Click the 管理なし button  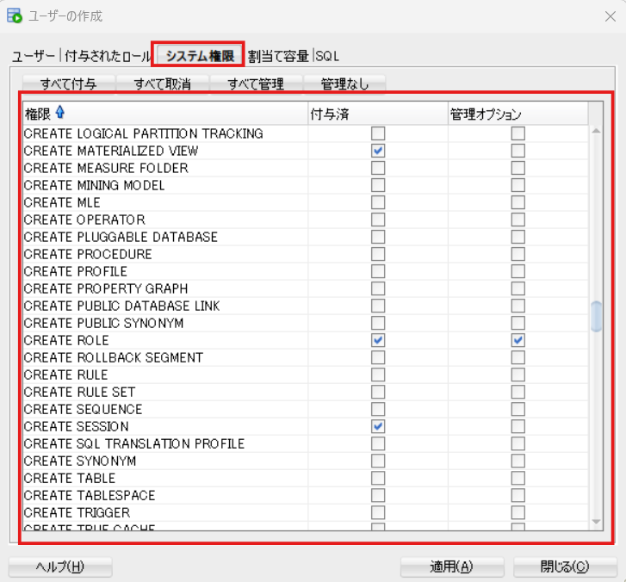(x=345, y=84)
